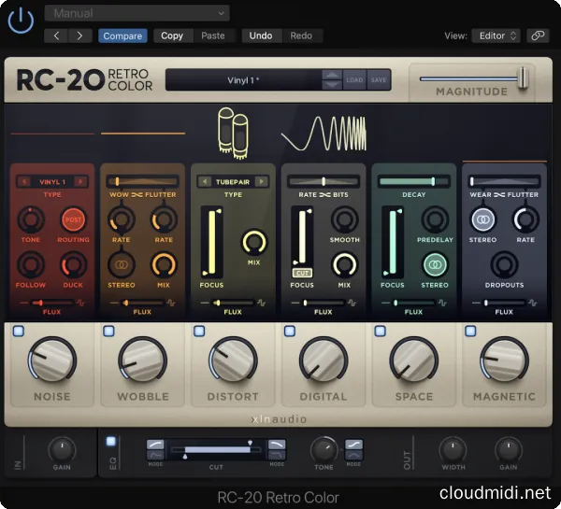Click the large NOISE amount knob
Viewport: 561px width, 509px height.
point(52,361)
